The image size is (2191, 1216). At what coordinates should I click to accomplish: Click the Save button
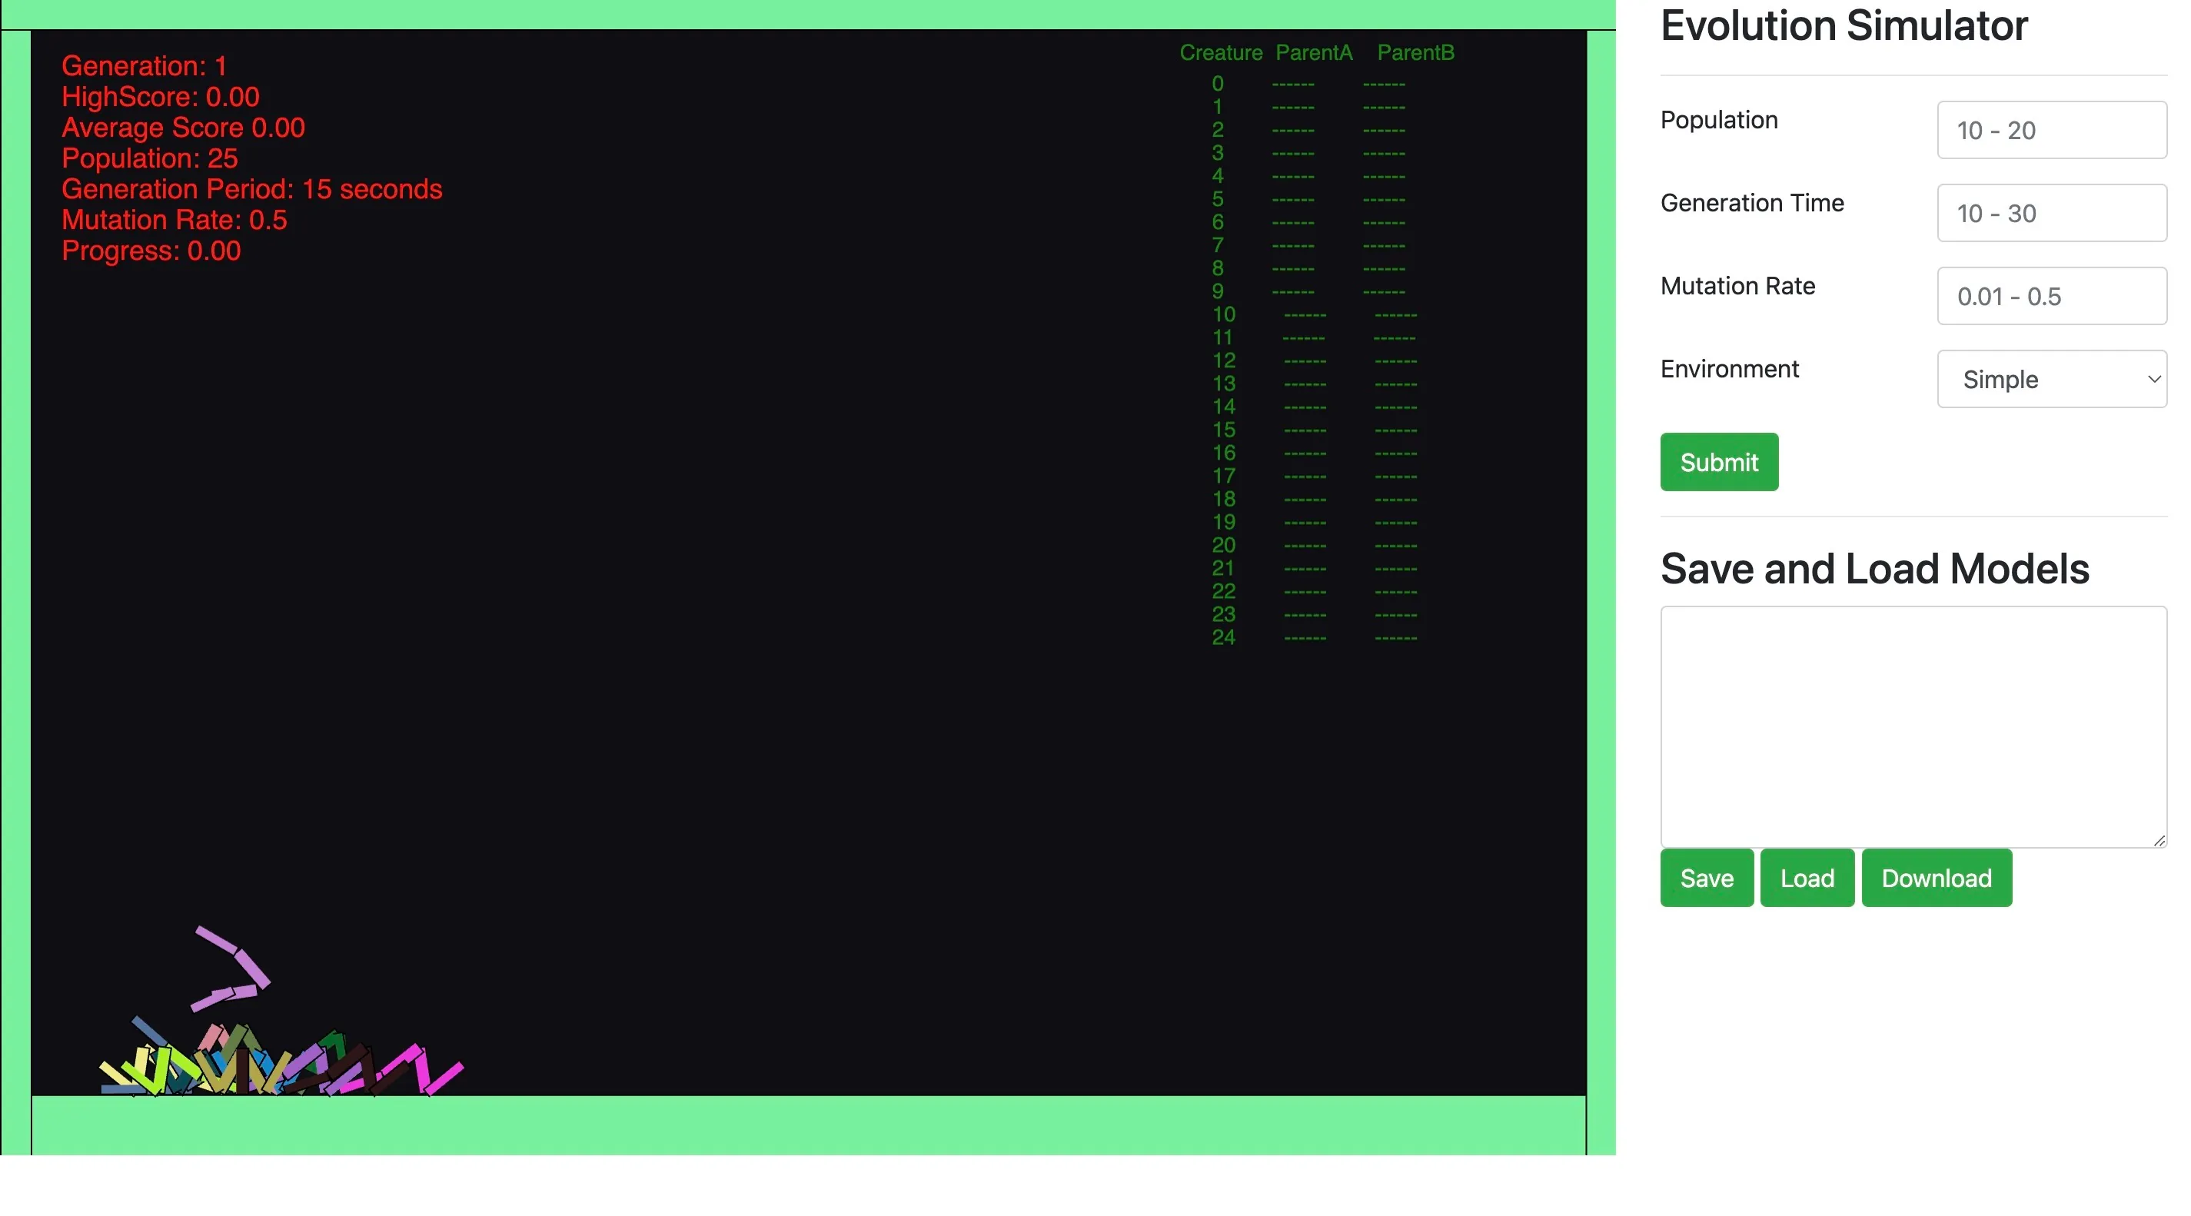click(x=1705, y=878)
